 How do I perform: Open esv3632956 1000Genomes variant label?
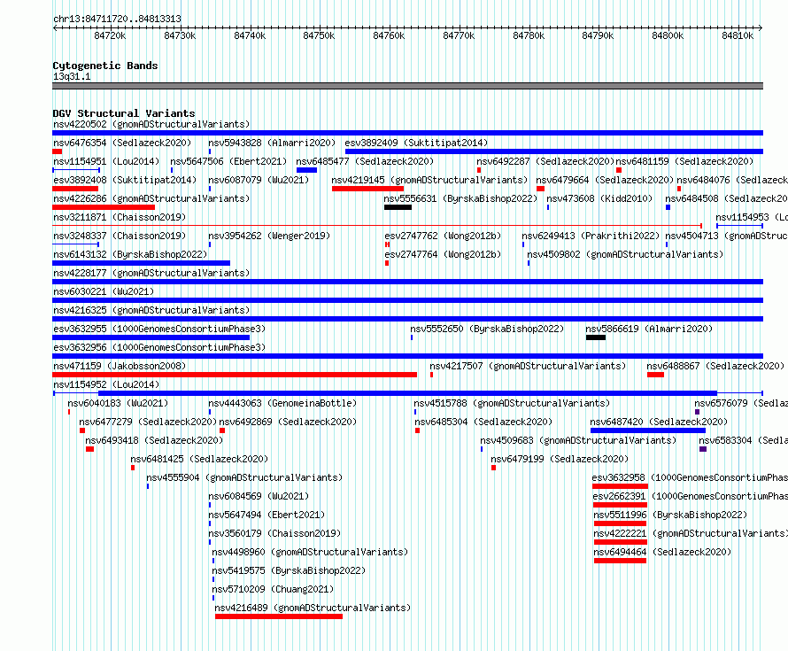pyautogui.click(x=159, y=347)
